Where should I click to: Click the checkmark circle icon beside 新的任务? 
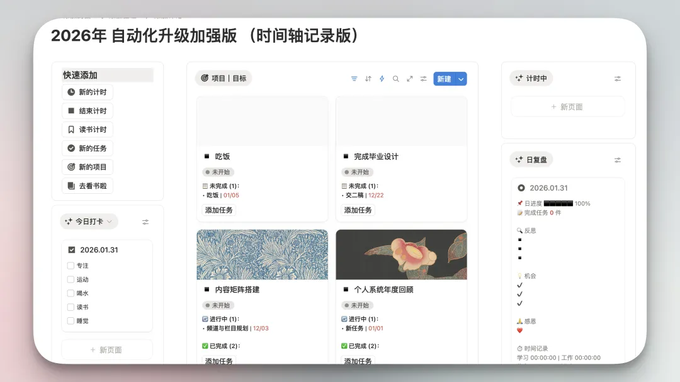click(x=71, y=149)
